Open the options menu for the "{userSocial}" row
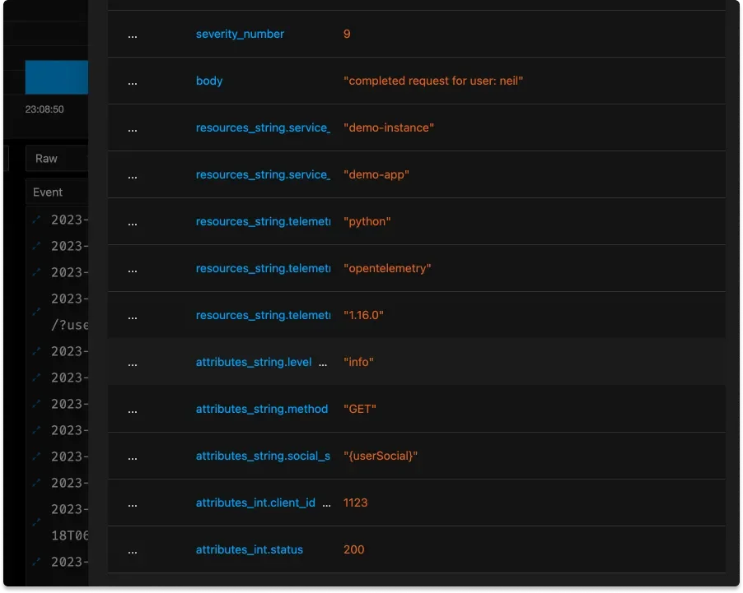743x593 pixels. 133,456
